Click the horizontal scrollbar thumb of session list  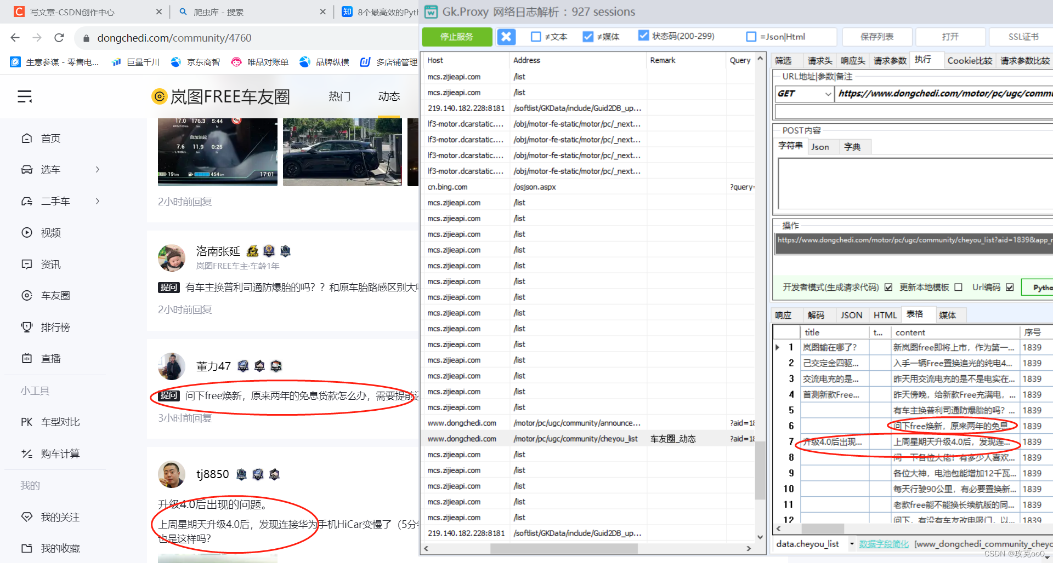pyautogui.click(x=564, y=548)
